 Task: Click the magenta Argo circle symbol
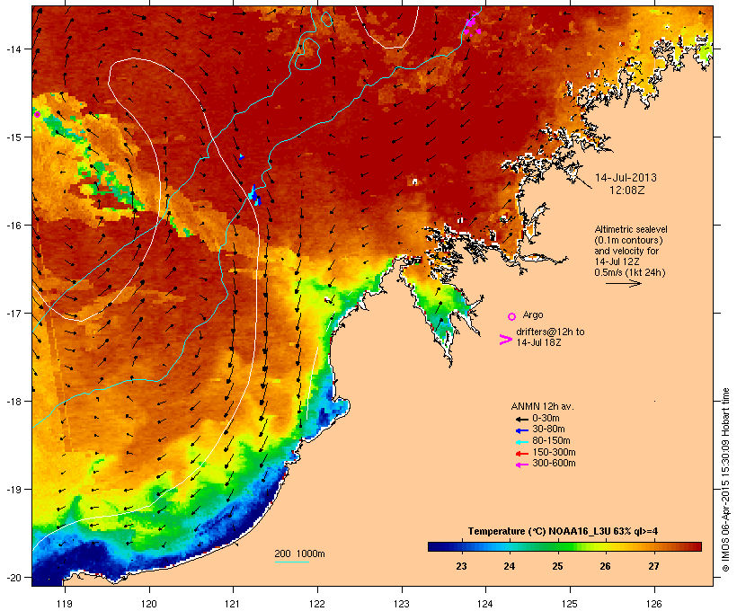click(x=512, y=316)
